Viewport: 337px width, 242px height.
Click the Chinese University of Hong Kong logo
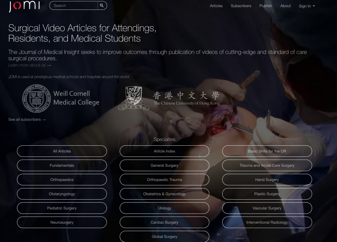pos(169,98)
